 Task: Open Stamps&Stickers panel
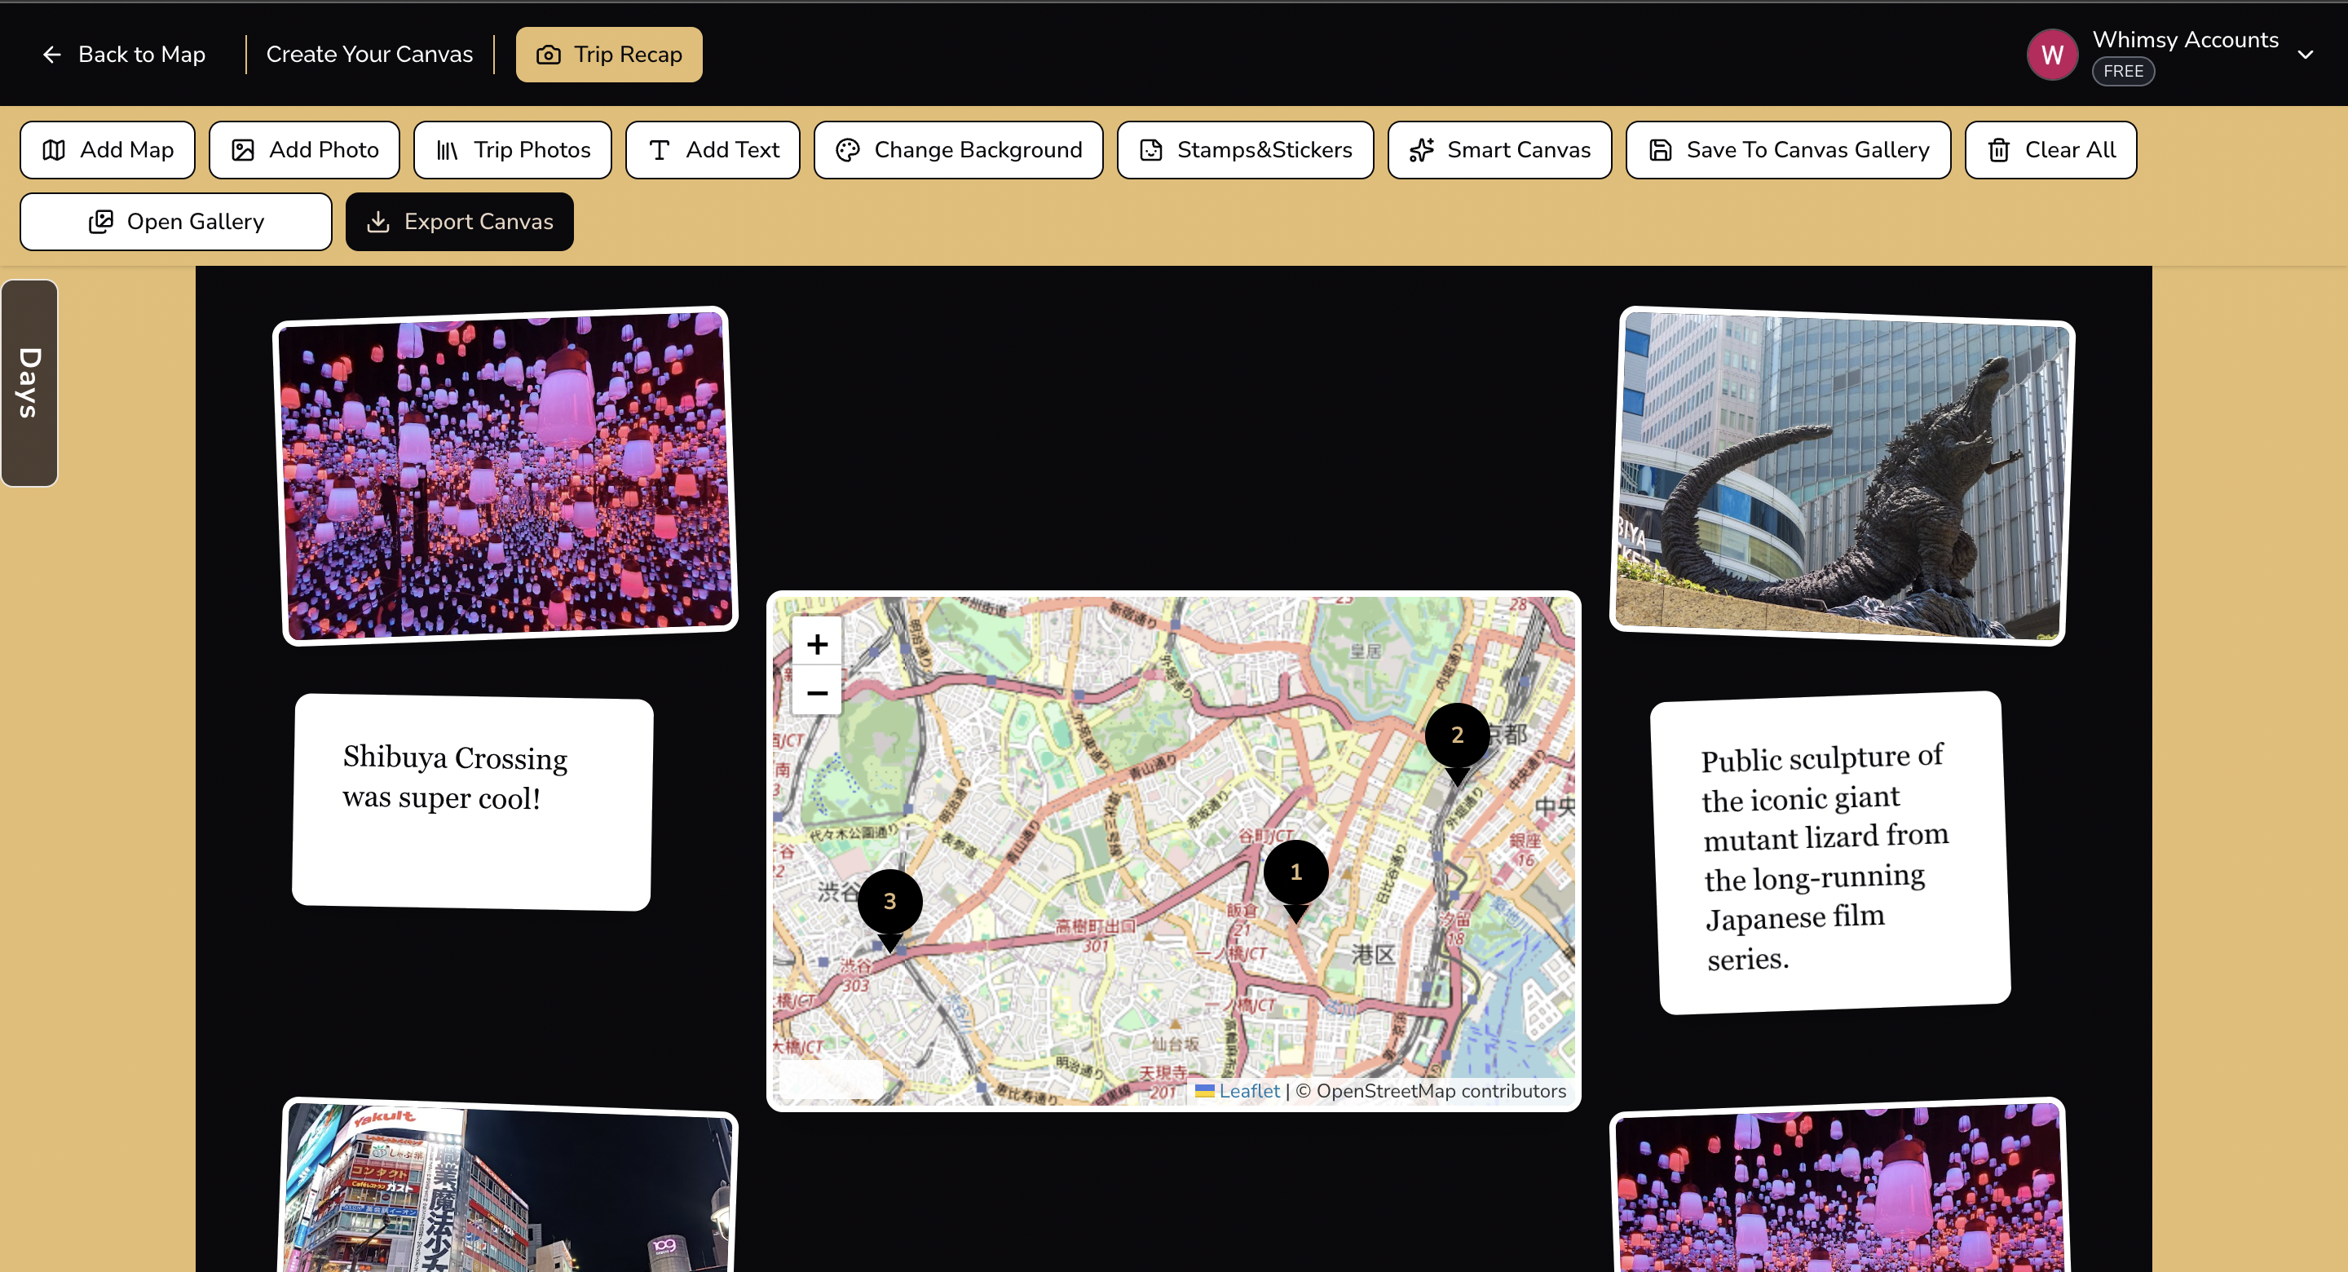coord(1245,151)
